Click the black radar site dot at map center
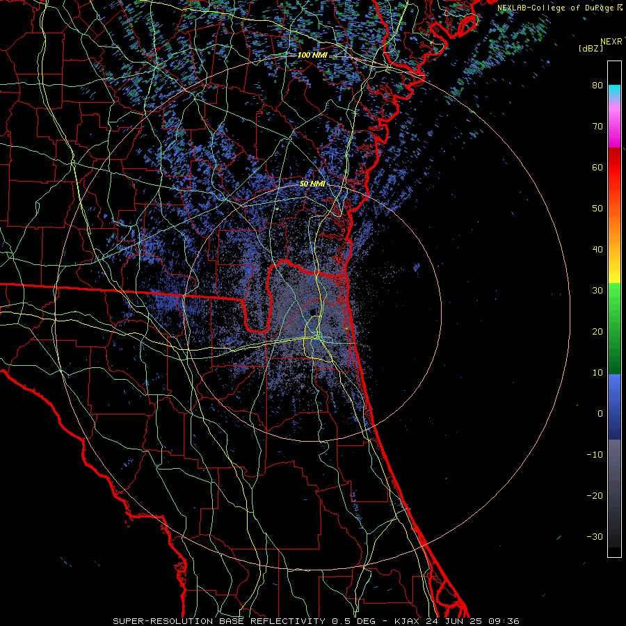Screen dimensions: 626x626 pyautogui.click(x=314, y=312)
